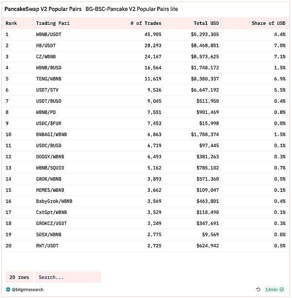
Task: Select the RWT/USDT trading pair cell
Action: coord(47,245)
